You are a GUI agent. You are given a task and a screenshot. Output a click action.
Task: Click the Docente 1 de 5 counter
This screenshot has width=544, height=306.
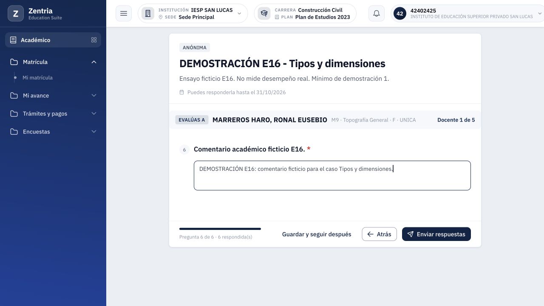[x=456, y=120]
